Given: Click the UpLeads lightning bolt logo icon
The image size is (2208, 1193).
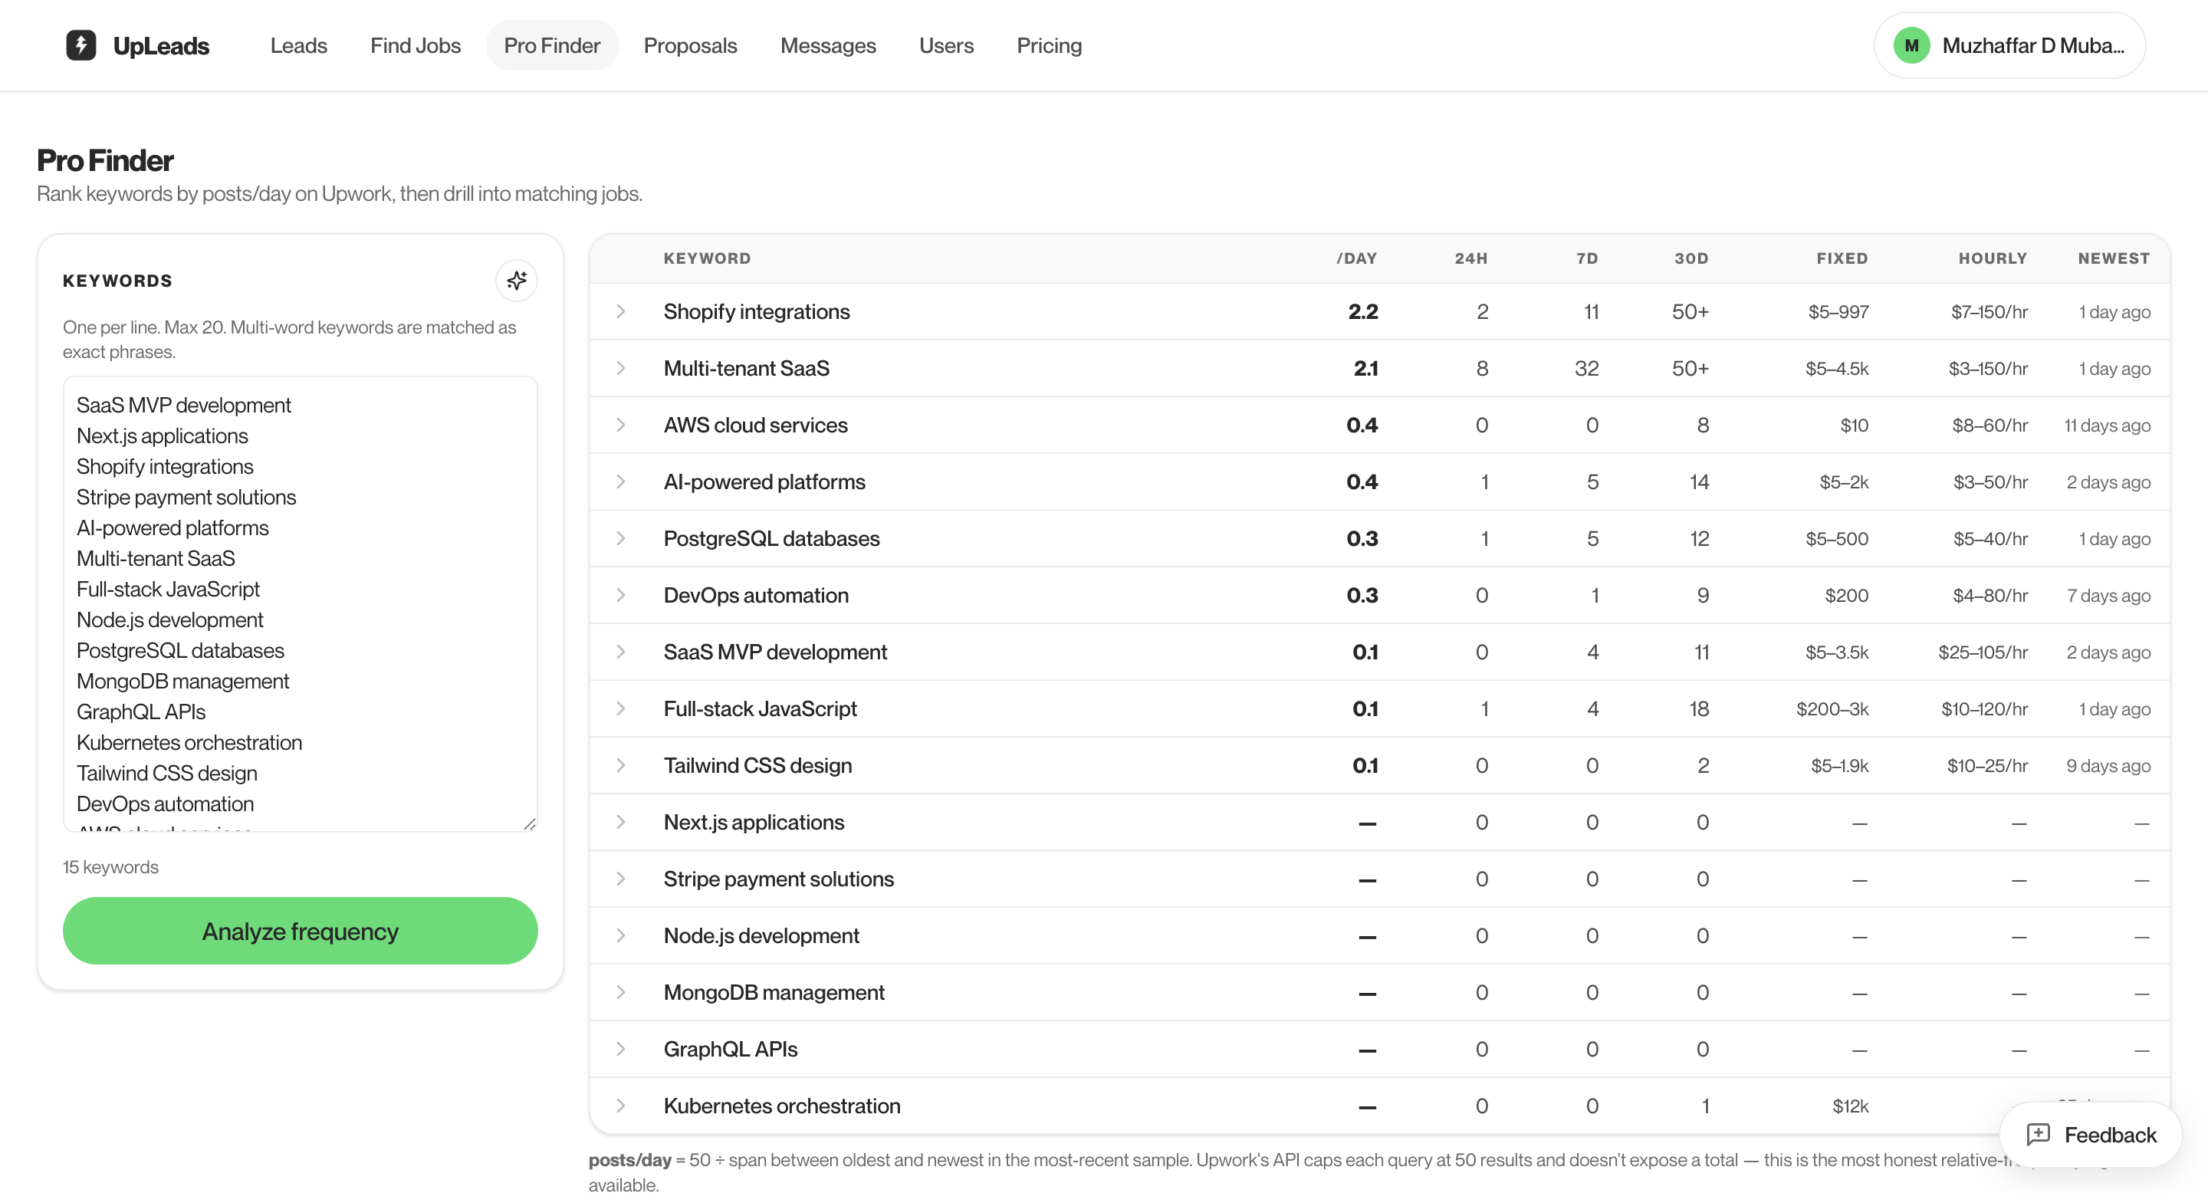Looking at the screenshot, I should (80, 45).
